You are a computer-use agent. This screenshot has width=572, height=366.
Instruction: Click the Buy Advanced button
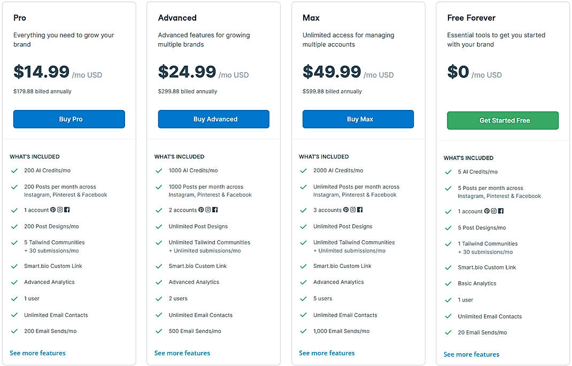[x=213, y=119]
